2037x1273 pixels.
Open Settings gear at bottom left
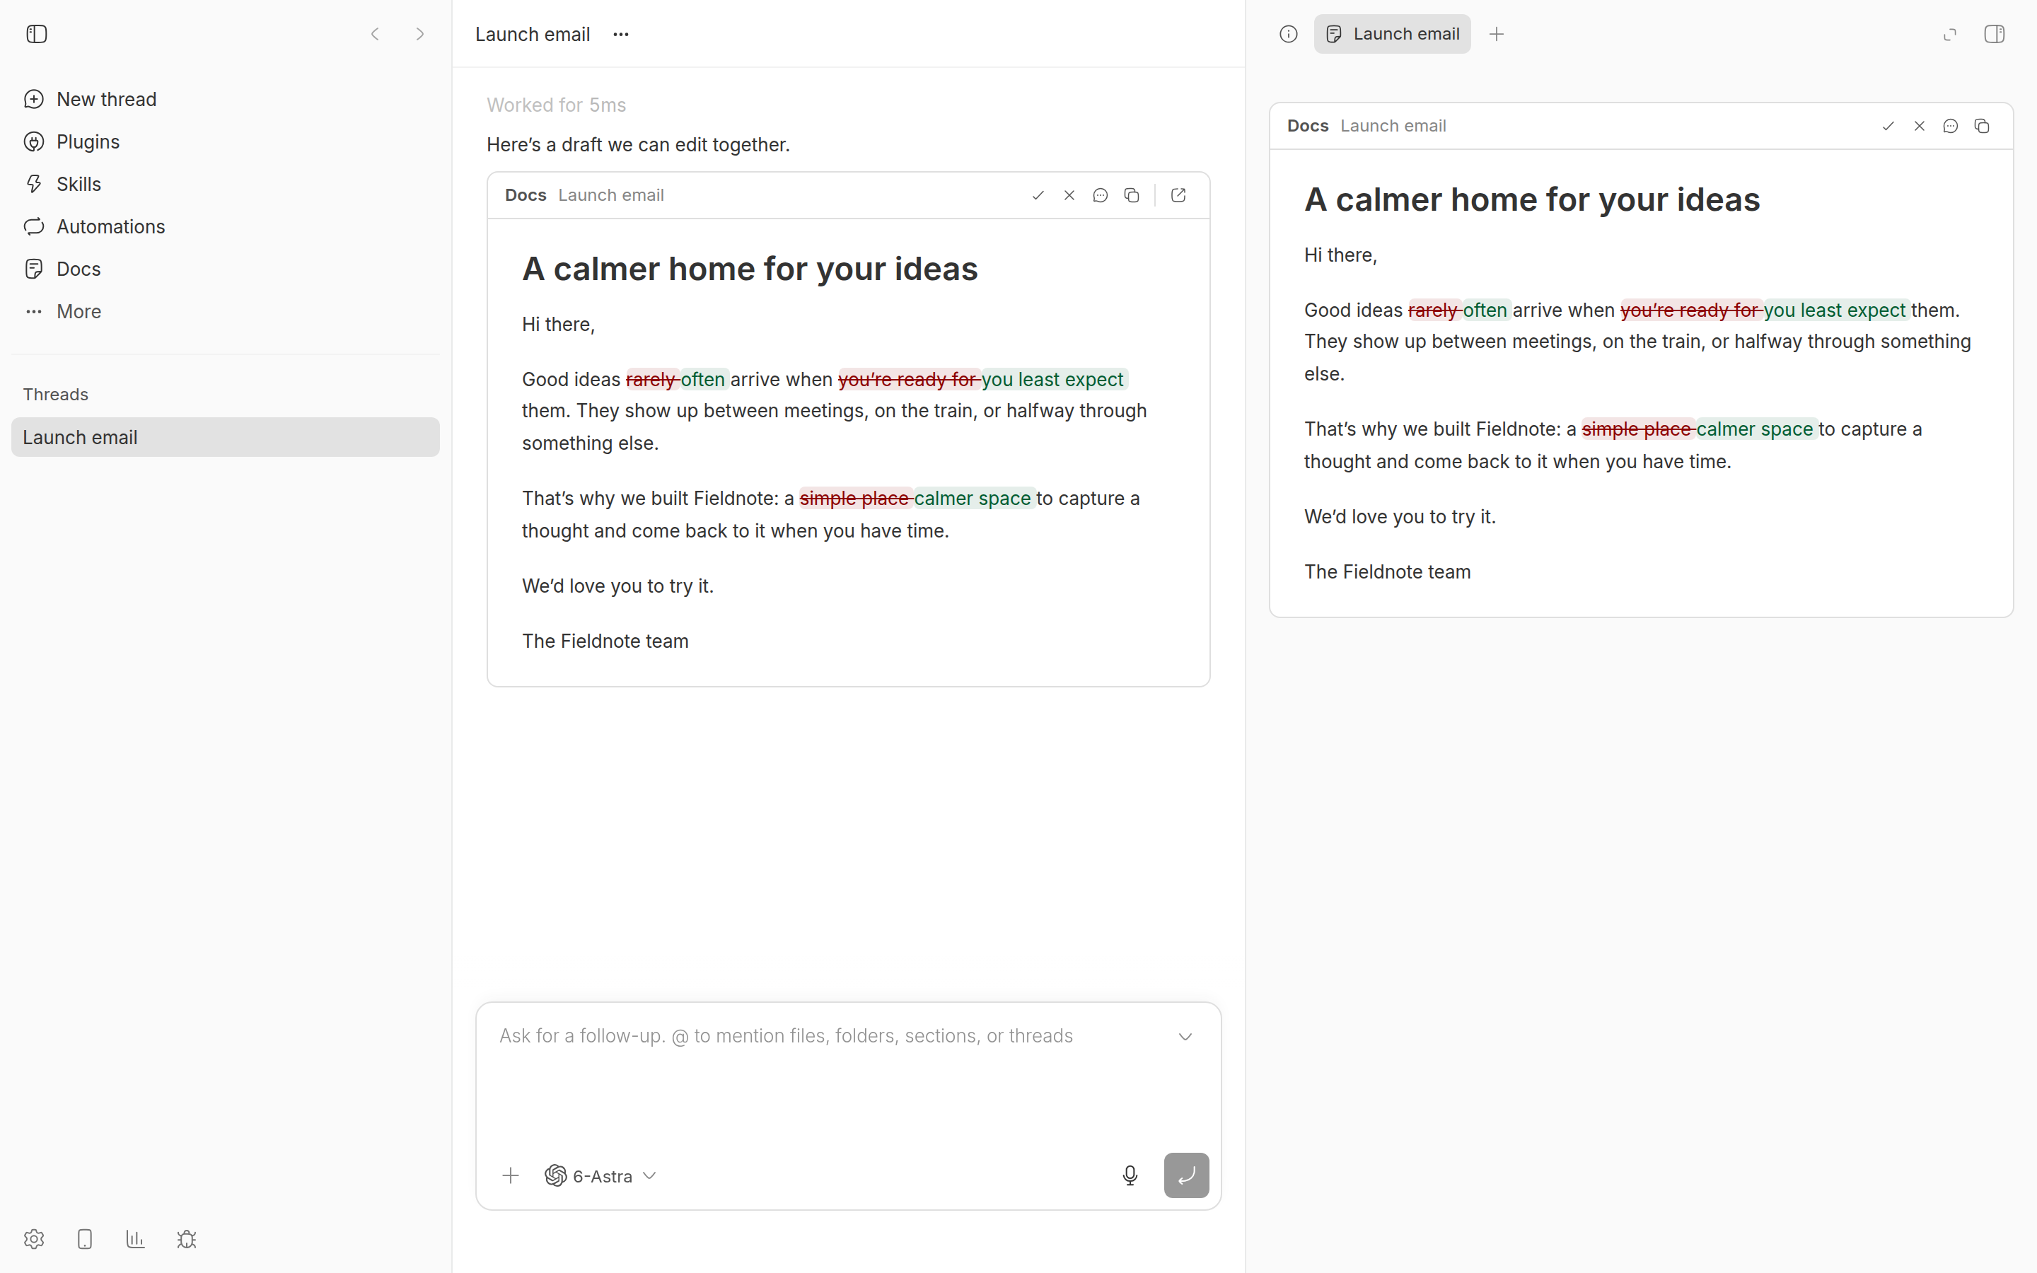(34, 1239)
